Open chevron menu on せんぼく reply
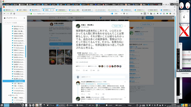Viewport: 191px width, 107px height. tap(125, 82)
